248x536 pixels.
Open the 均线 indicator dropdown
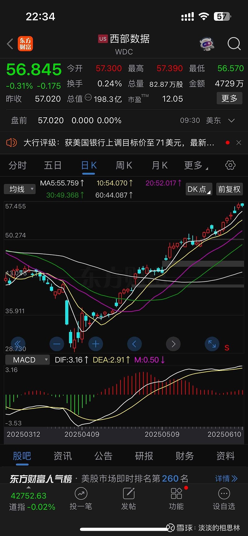(20, 189)
